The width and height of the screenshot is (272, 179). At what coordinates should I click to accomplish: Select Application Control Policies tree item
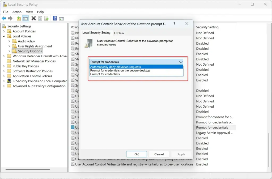tap(32, 76)
